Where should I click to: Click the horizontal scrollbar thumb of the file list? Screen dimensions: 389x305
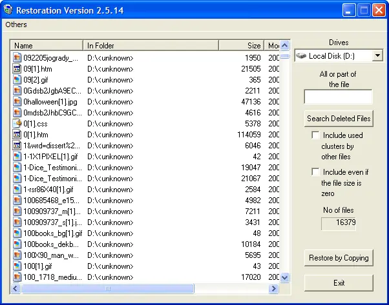108,288
